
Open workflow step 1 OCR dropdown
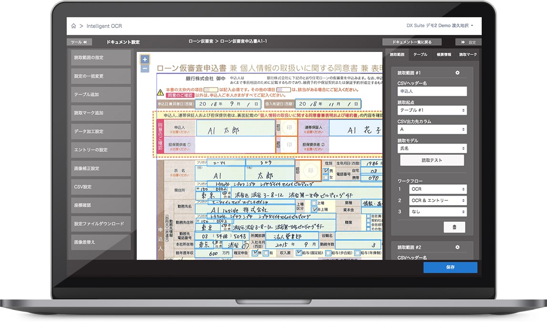[438, 189]
